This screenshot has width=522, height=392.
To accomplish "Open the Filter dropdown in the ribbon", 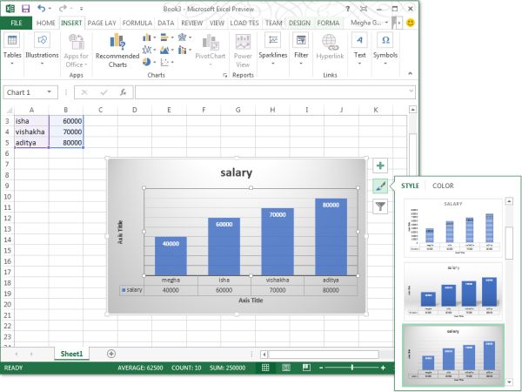I will (301, 50).
